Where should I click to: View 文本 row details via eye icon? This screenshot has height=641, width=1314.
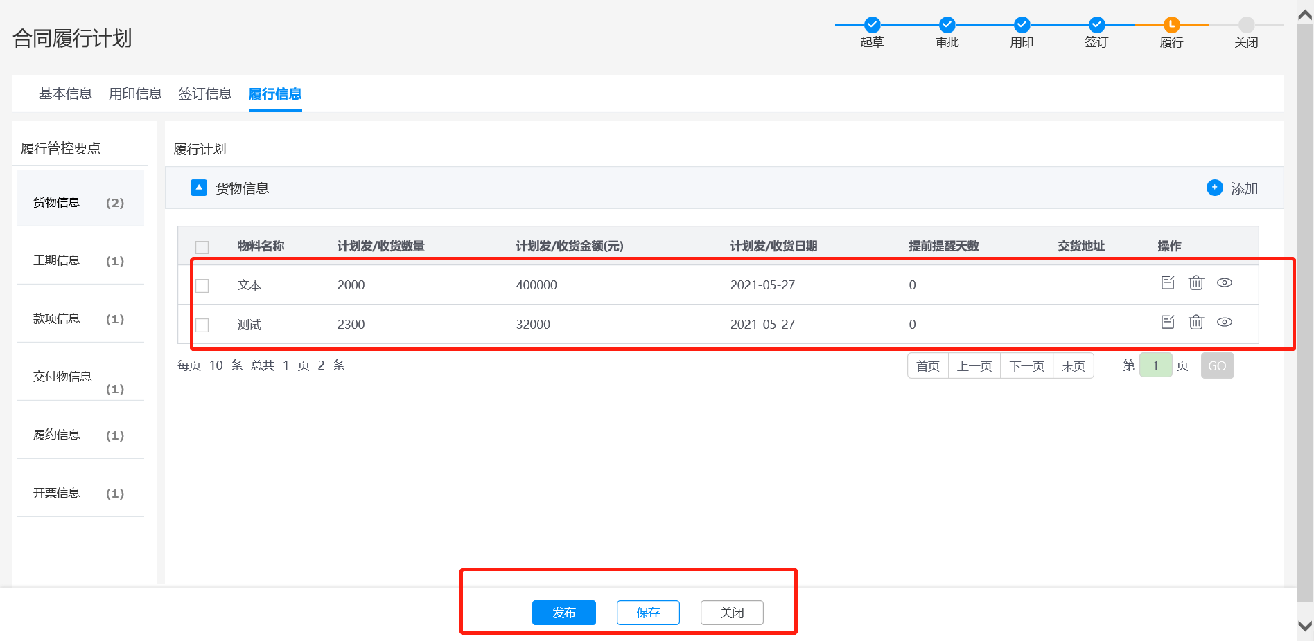click(x=1225, y=282)
